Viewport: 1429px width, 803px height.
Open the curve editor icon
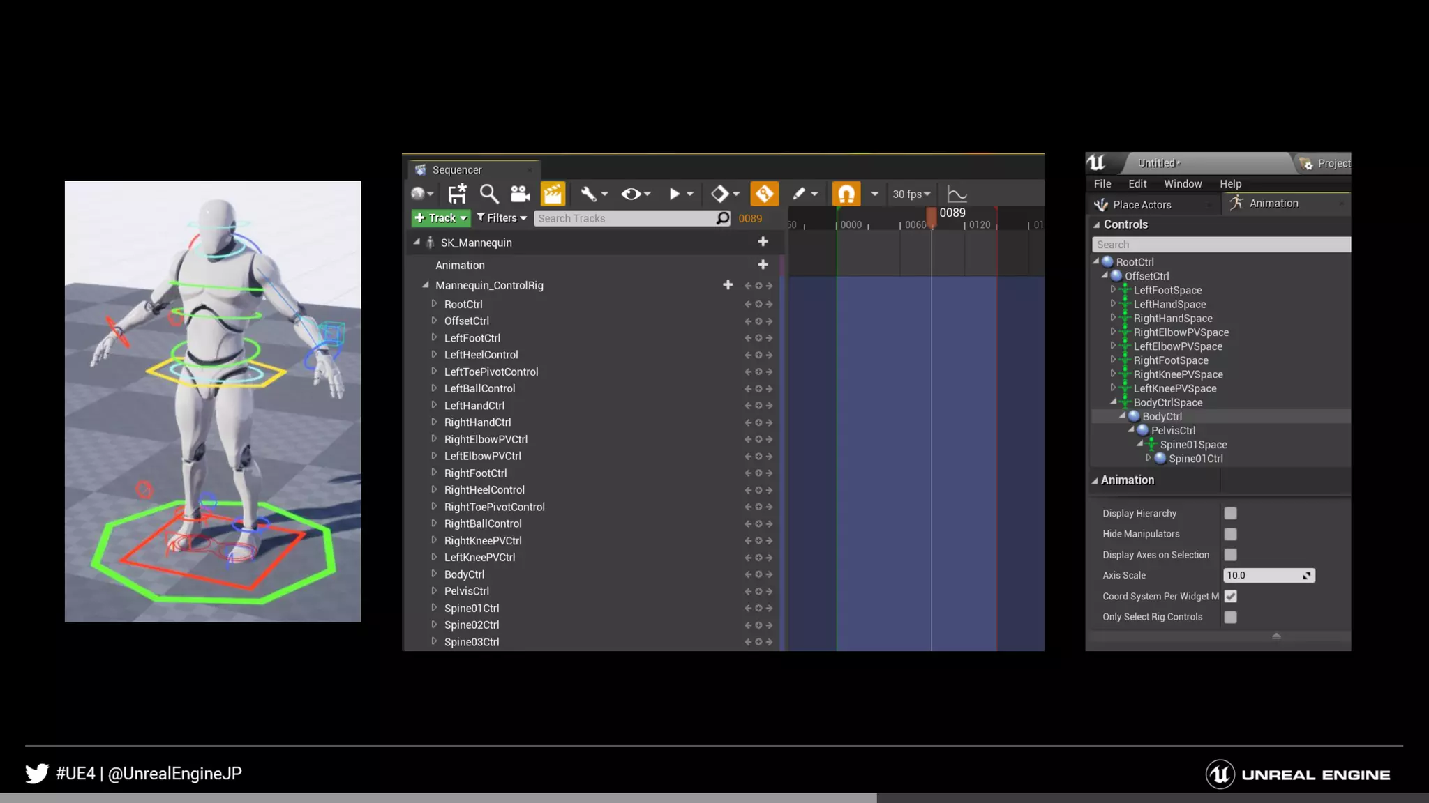pyautogui.click(x=957, y=194)
